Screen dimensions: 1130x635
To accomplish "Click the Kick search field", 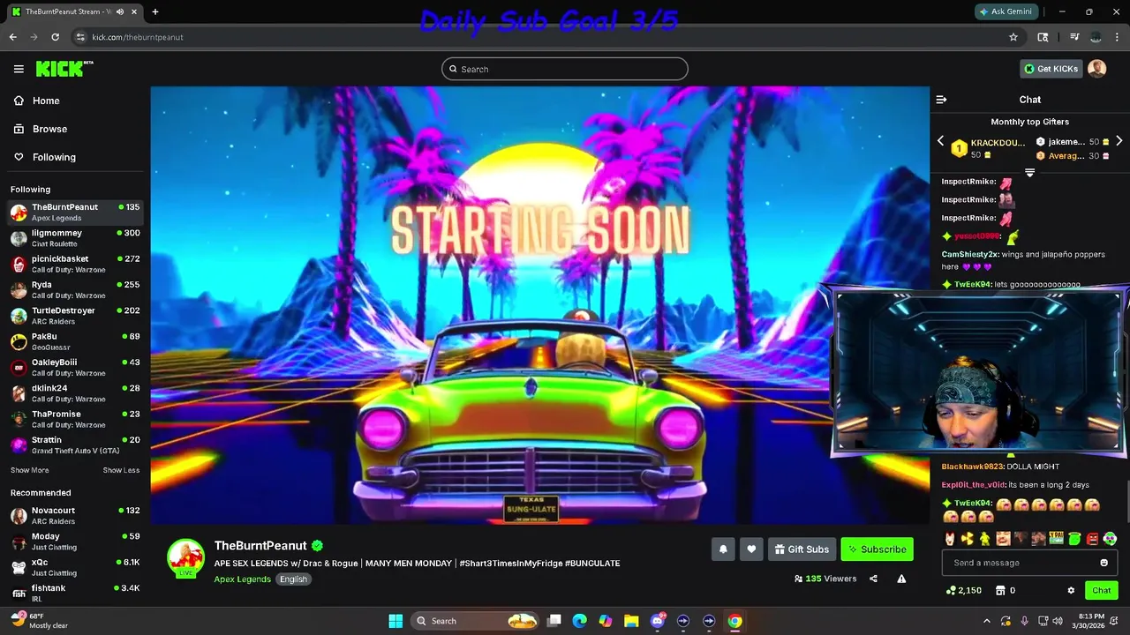I will coord(565,69).
